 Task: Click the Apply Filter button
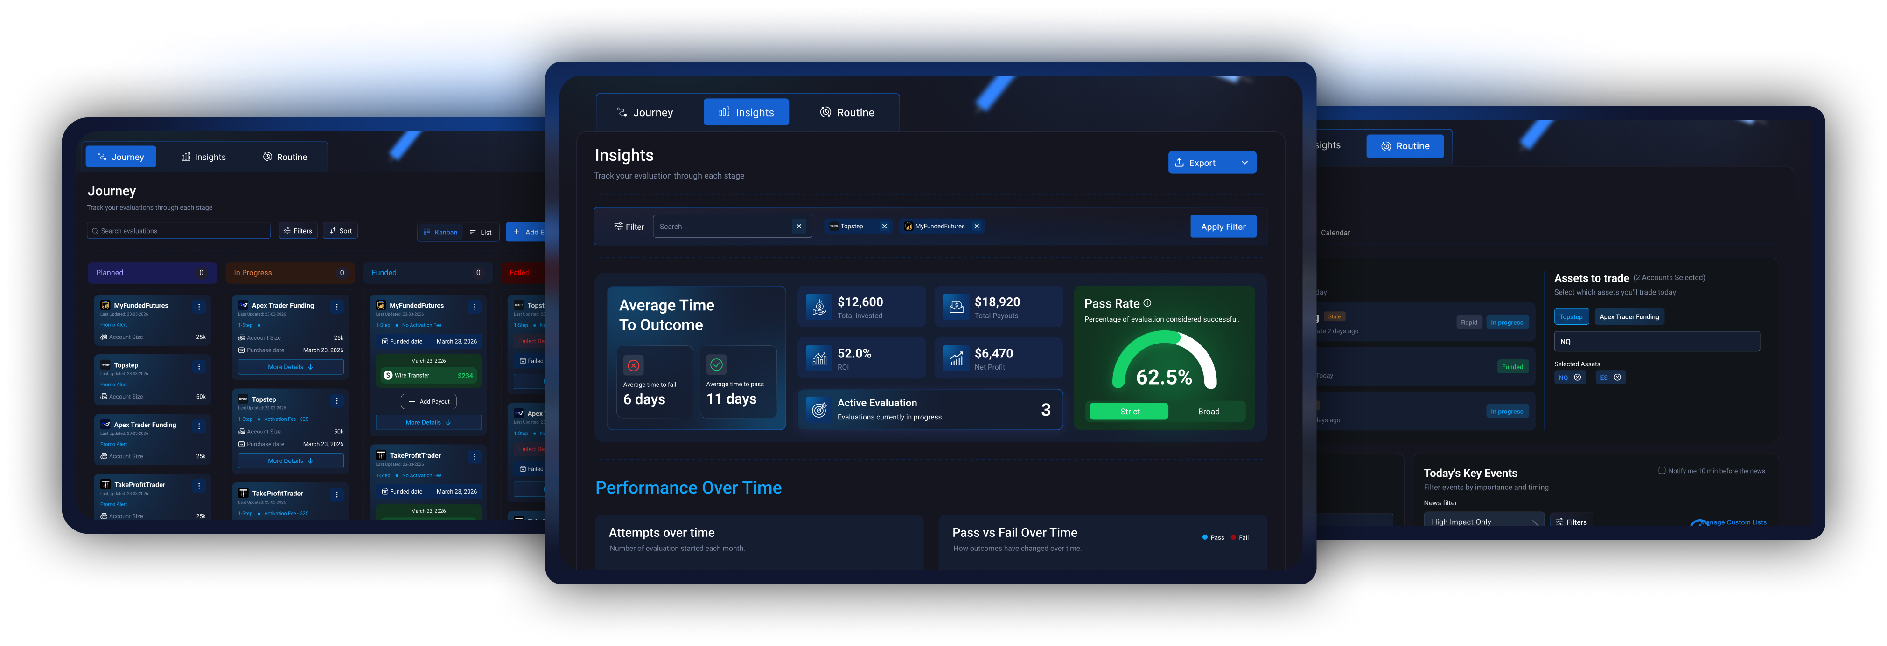click(x=1223, y=227)
